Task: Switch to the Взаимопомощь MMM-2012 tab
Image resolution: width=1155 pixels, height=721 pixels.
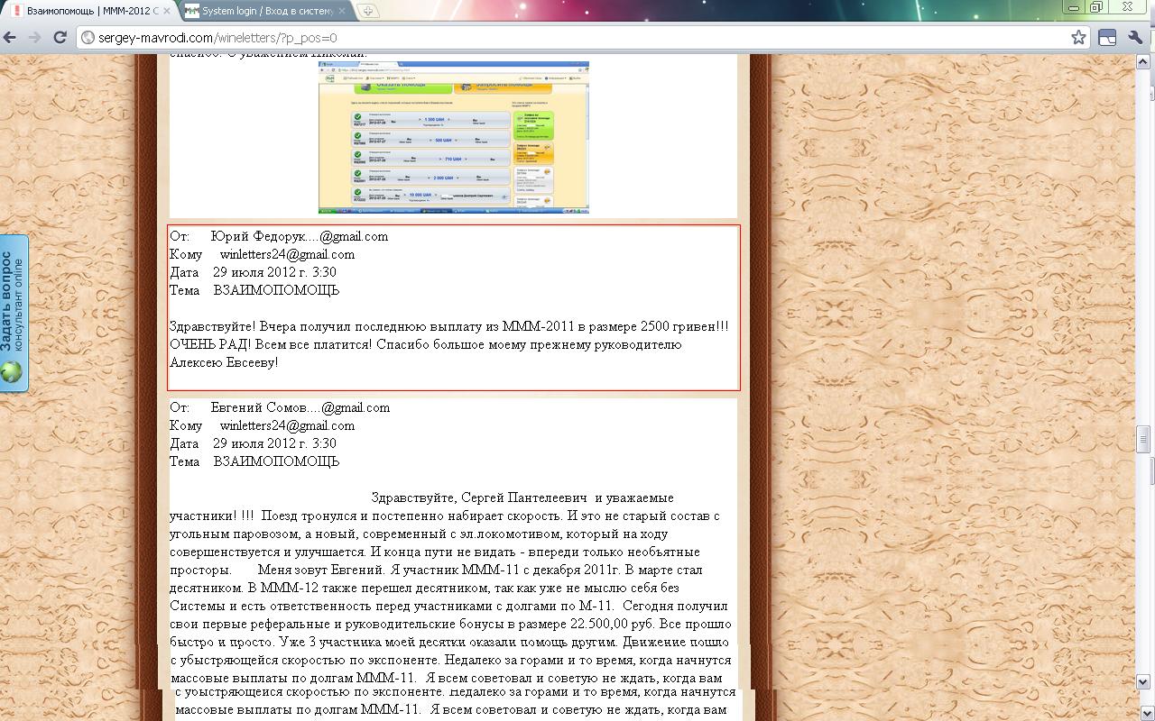Action: (x=87, y=11)
